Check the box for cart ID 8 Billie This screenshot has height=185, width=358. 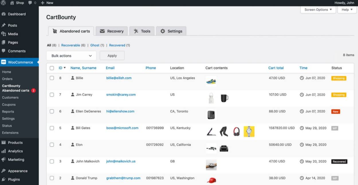point(52,78)
